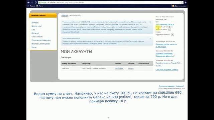This screenshot has width=214, height=120.
Task: Click the Оператор column header
Action: pyautogui.click(x=86, y=64)
